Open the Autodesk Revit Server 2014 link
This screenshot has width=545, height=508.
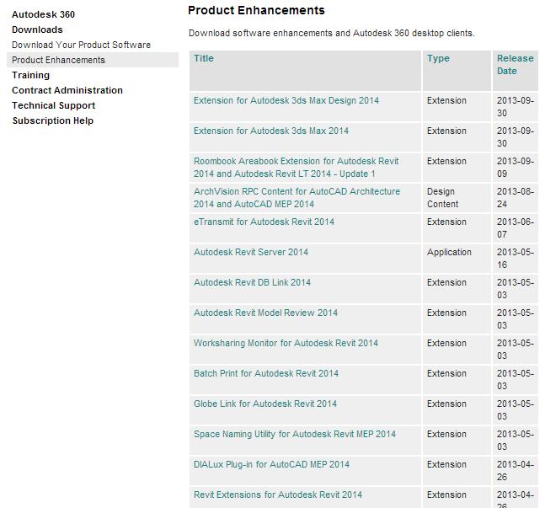(251, 252)
